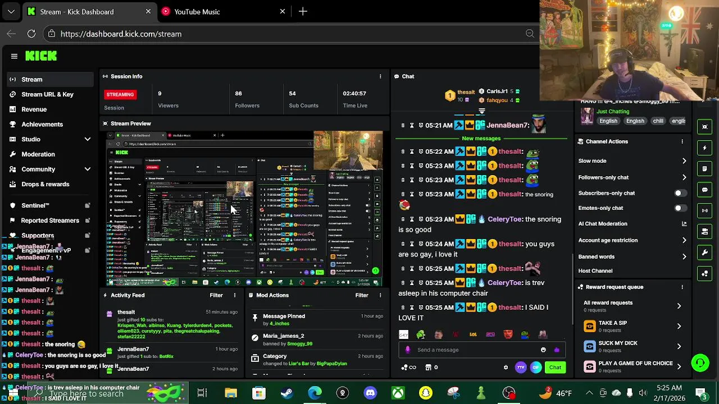Click the New messages indicator in chat
Image resolution: width=719 pixels, height=404 pixels.
point(481,139)
